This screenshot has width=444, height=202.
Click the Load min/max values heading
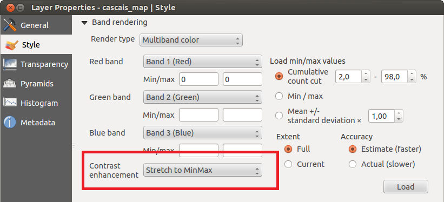coord(308,61)
